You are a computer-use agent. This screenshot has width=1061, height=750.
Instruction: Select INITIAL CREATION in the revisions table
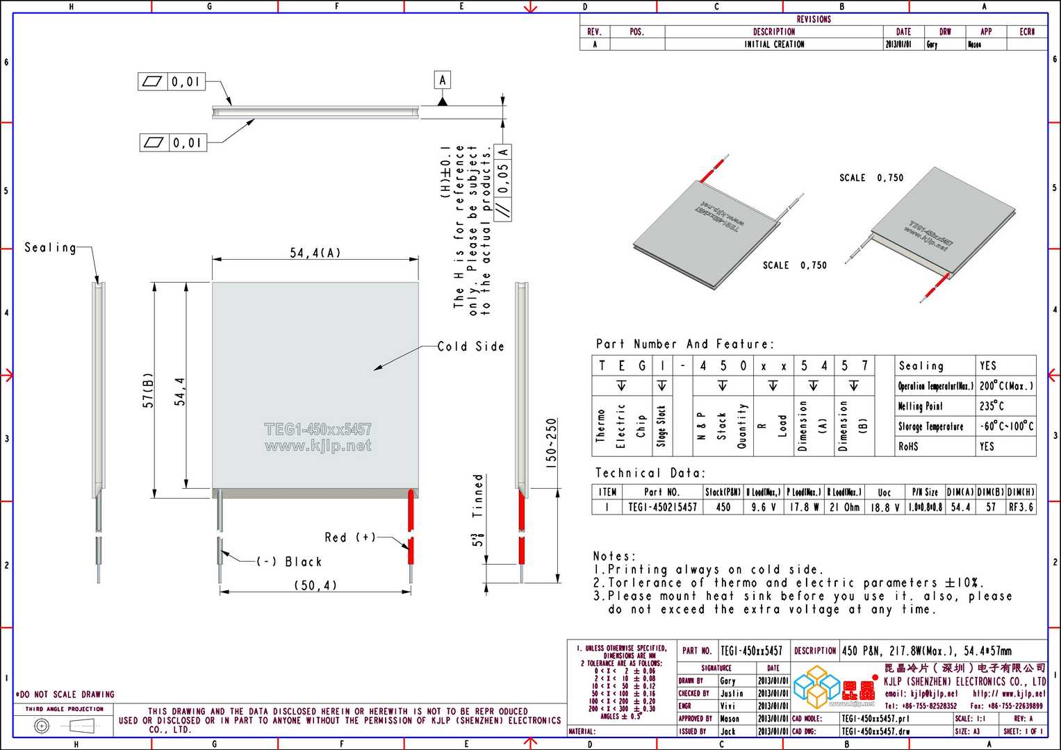(774, 44)
